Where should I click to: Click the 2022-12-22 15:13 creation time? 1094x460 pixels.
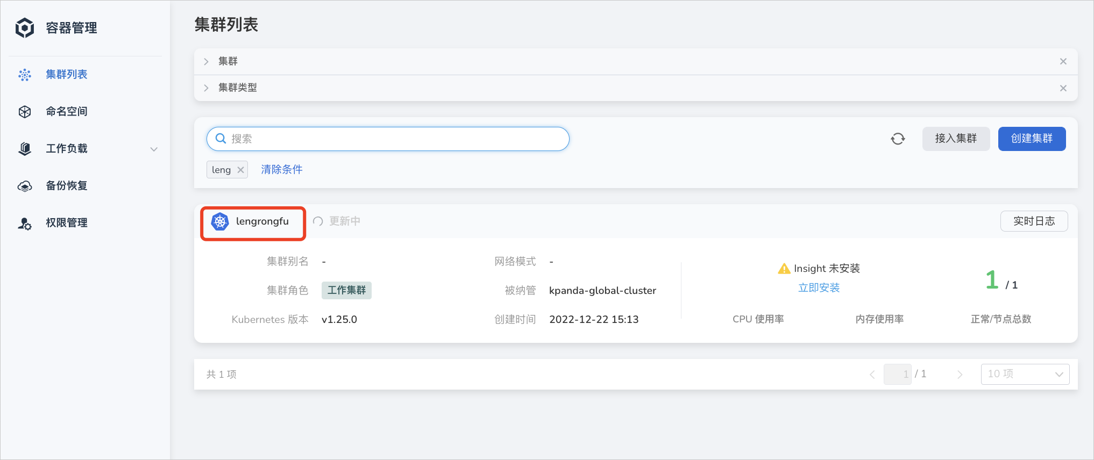tap(594, 320)
